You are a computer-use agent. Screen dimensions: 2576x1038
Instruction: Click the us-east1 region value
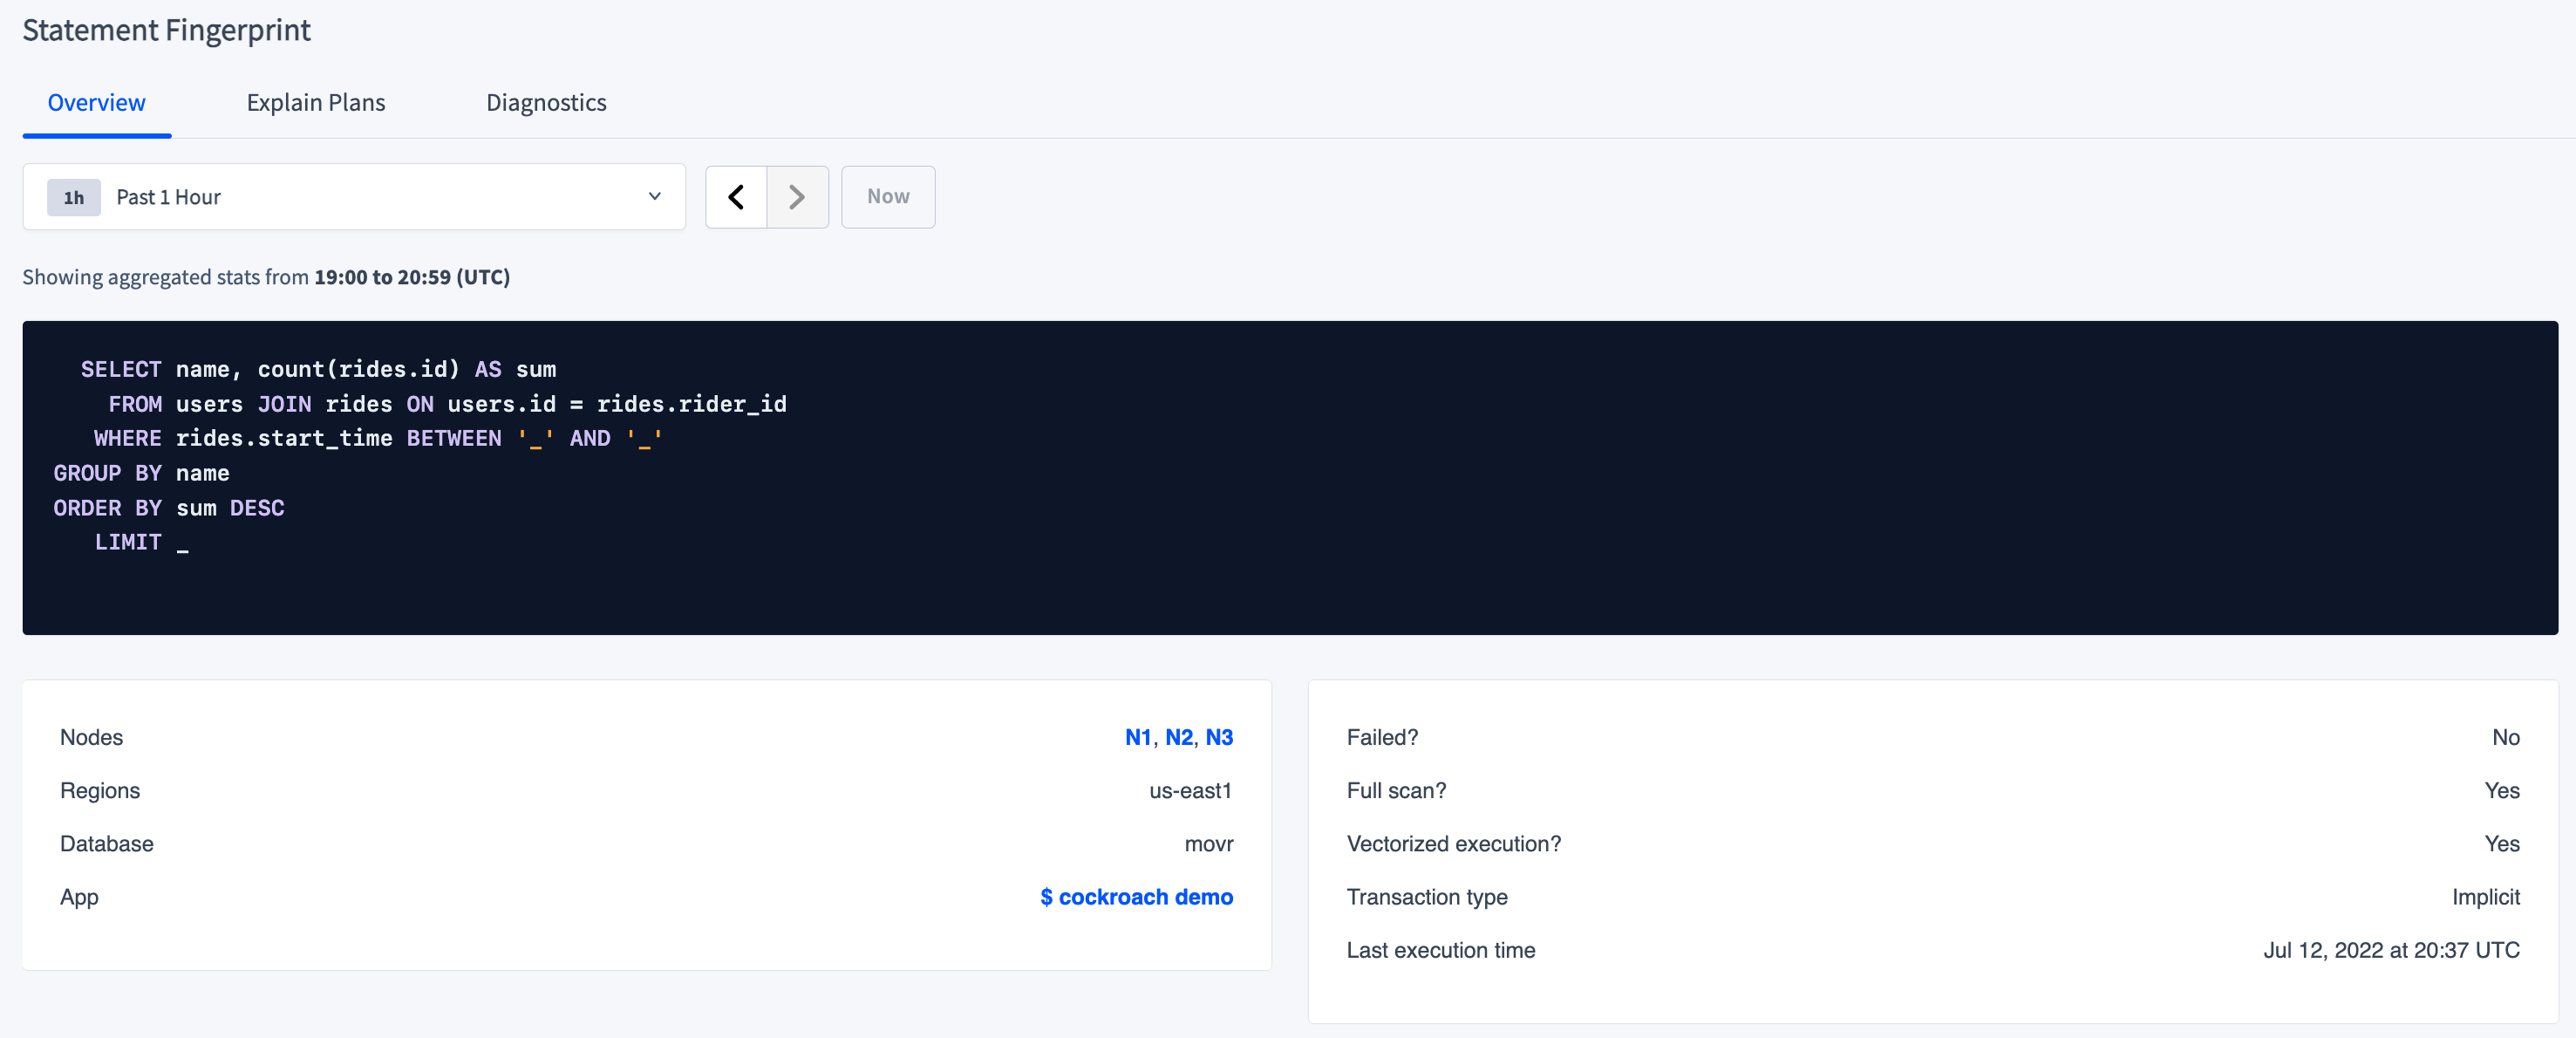click(x=1190, y=790)
